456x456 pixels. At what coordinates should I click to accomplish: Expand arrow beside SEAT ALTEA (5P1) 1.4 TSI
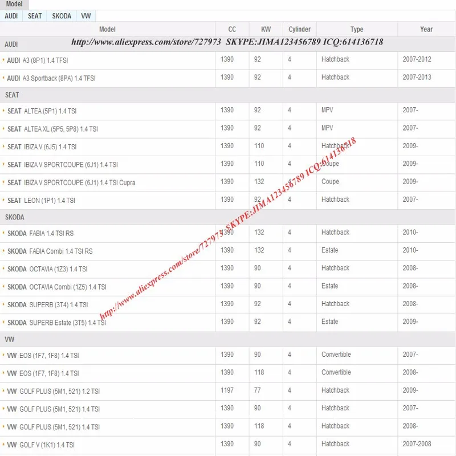3,111
